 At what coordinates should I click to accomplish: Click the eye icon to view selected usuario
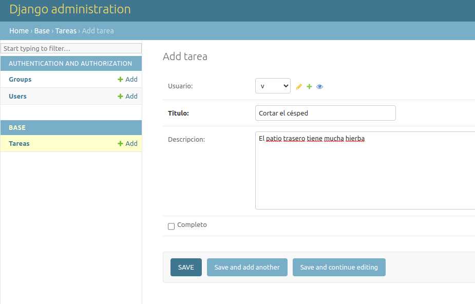pos(319,87)
